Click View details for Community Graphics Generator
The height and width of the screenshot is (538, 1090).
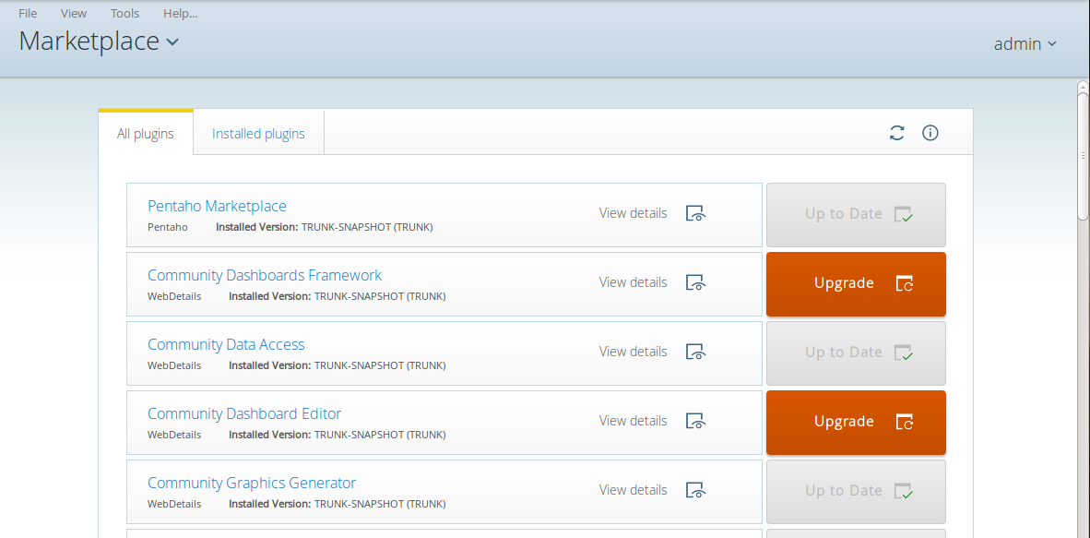[633, 490]
